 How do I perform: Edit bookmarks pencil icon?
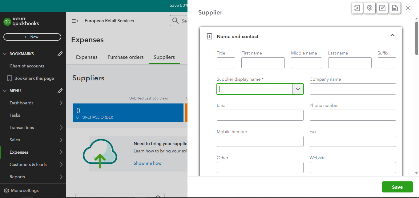(60, 54)
